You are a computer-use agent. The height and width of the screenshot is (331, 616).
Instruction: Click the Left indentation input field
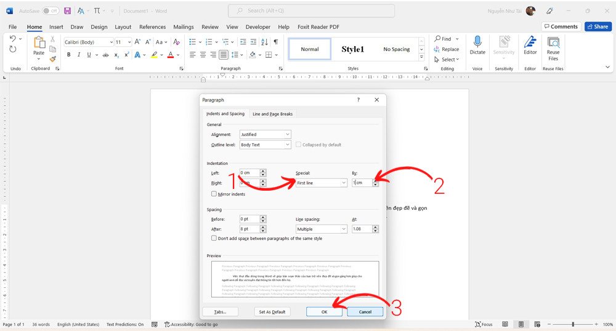click(249, 172)
